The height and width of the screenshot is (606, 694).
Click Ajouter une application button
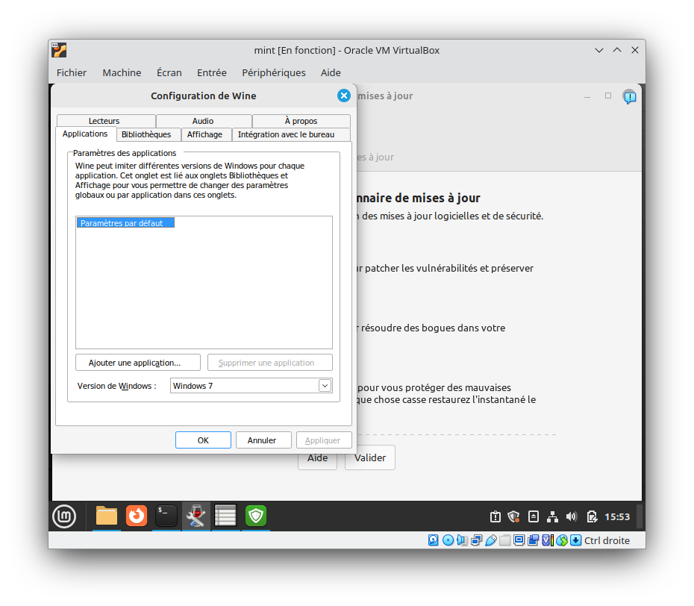137,362
